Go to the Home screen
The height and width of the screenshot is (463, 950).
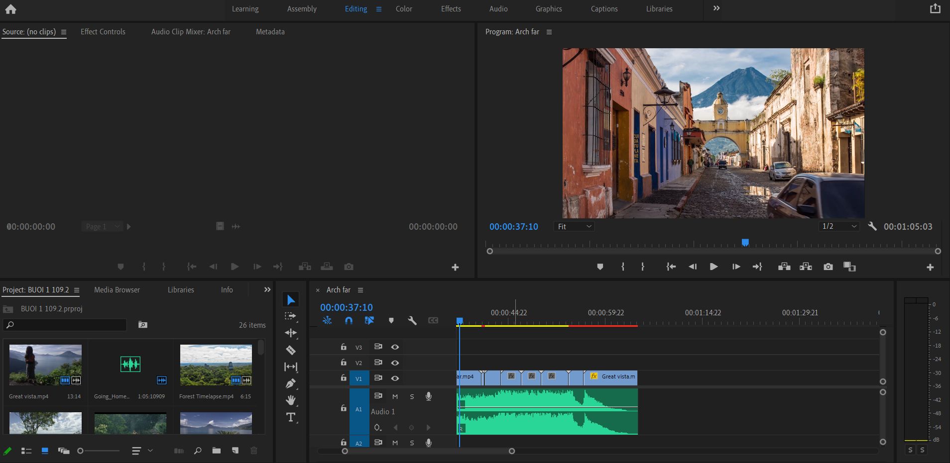tap(10, 9)
